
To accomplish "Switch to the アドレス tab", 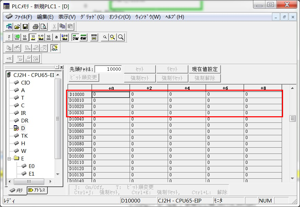I will pos(37,190).
